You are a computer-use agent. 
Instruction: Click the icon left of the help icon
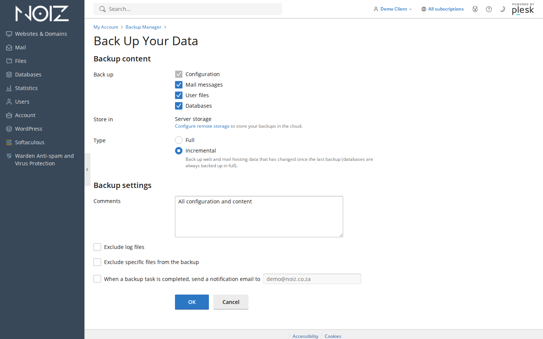(x=475, y=9)
